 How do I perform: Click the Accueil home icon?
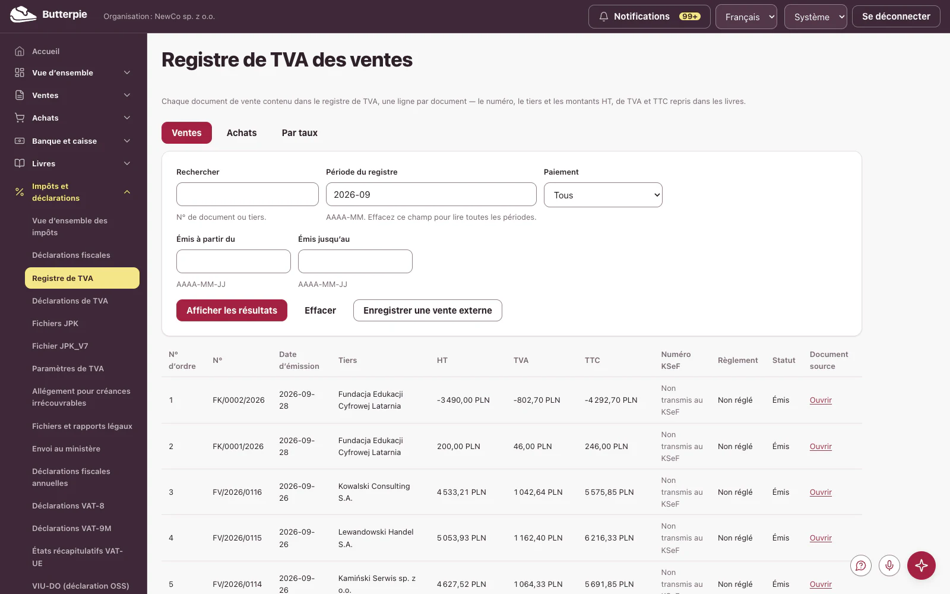(20, 51)
